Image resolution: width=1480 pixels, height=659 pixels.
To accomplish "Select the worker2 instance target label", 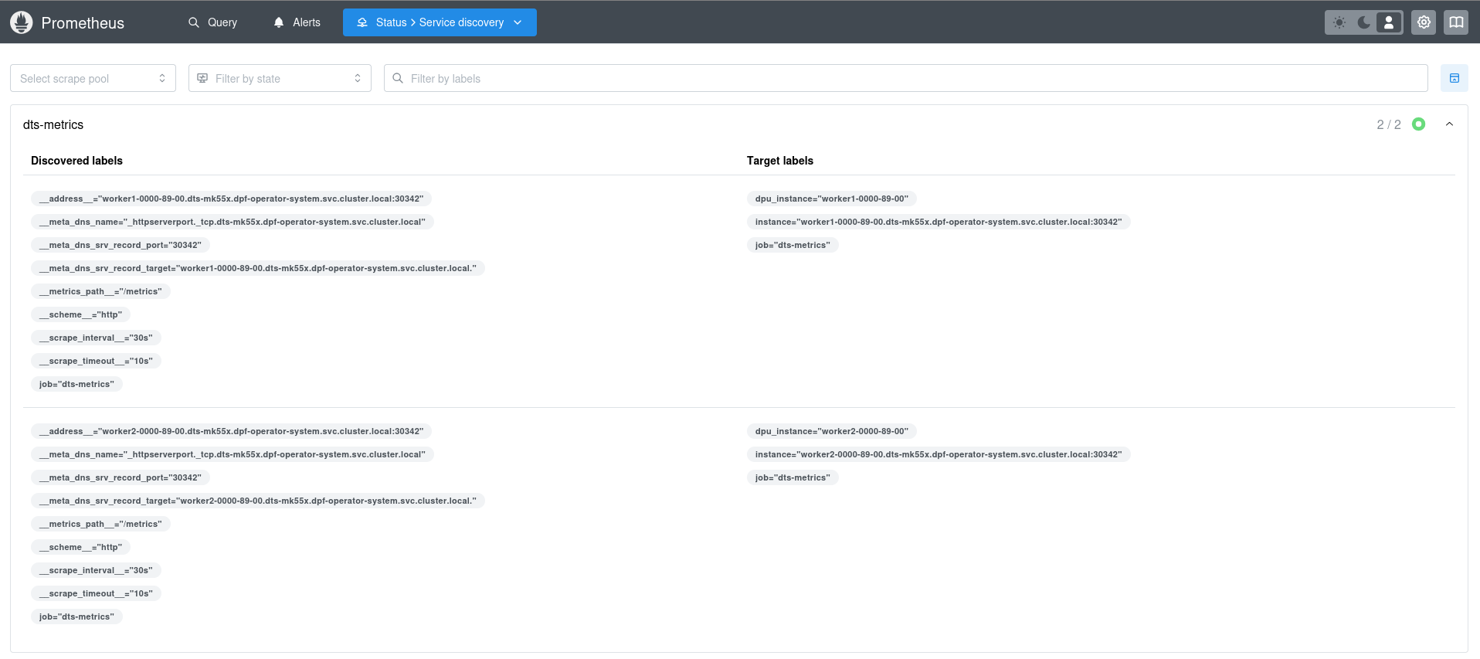I will [x=939, y=454].
